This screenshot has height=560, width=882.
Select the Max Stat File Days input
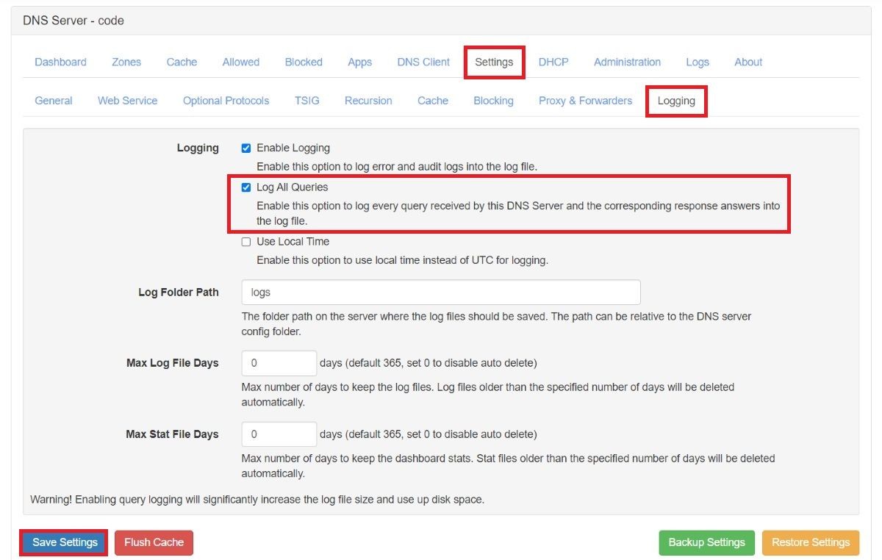(x=279, y=434)
